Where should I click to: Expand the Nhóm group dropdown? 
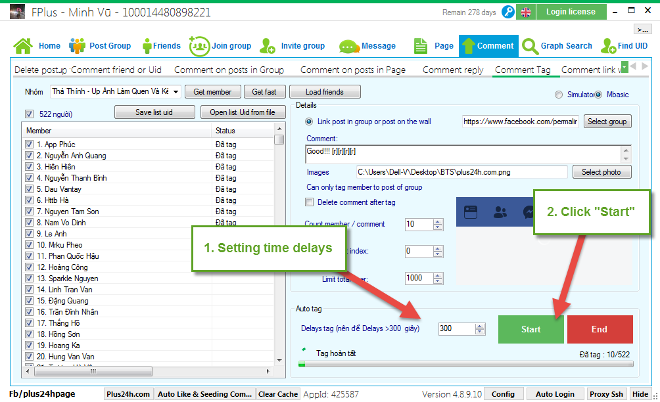(x=176, y=91)
